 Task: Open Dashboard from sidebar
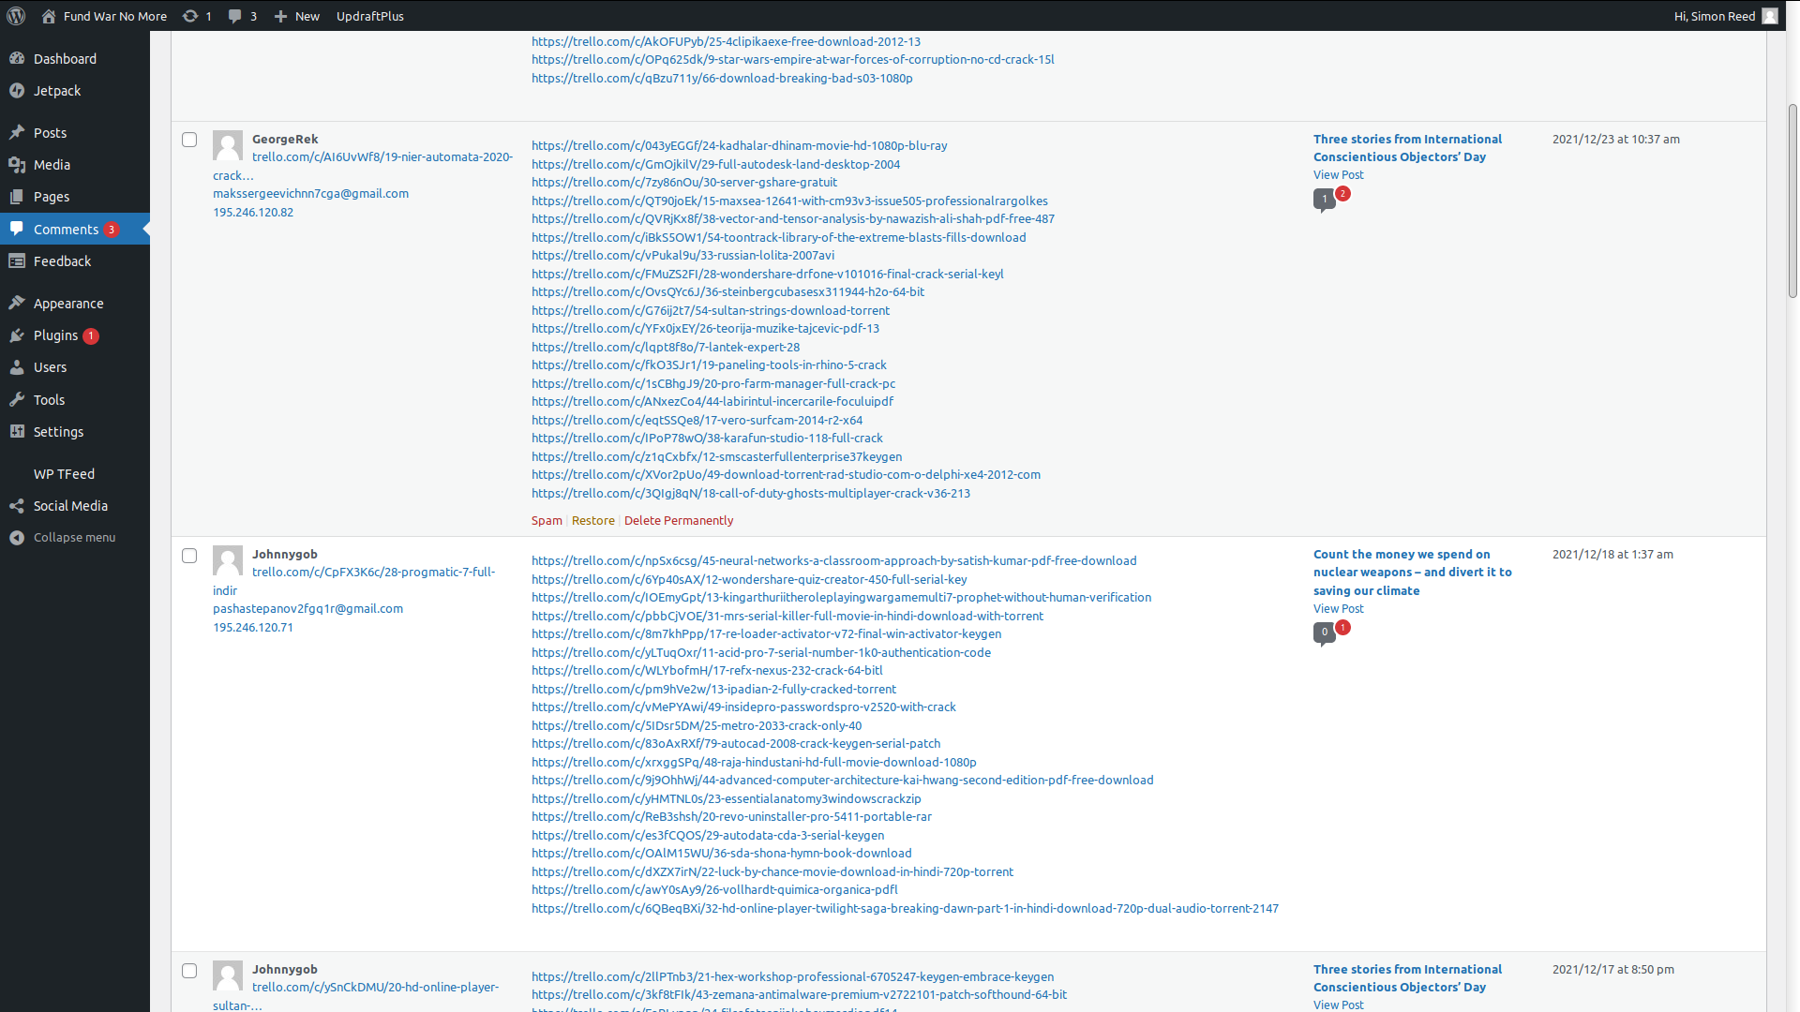pyautogui.click(x=65, y=59)
